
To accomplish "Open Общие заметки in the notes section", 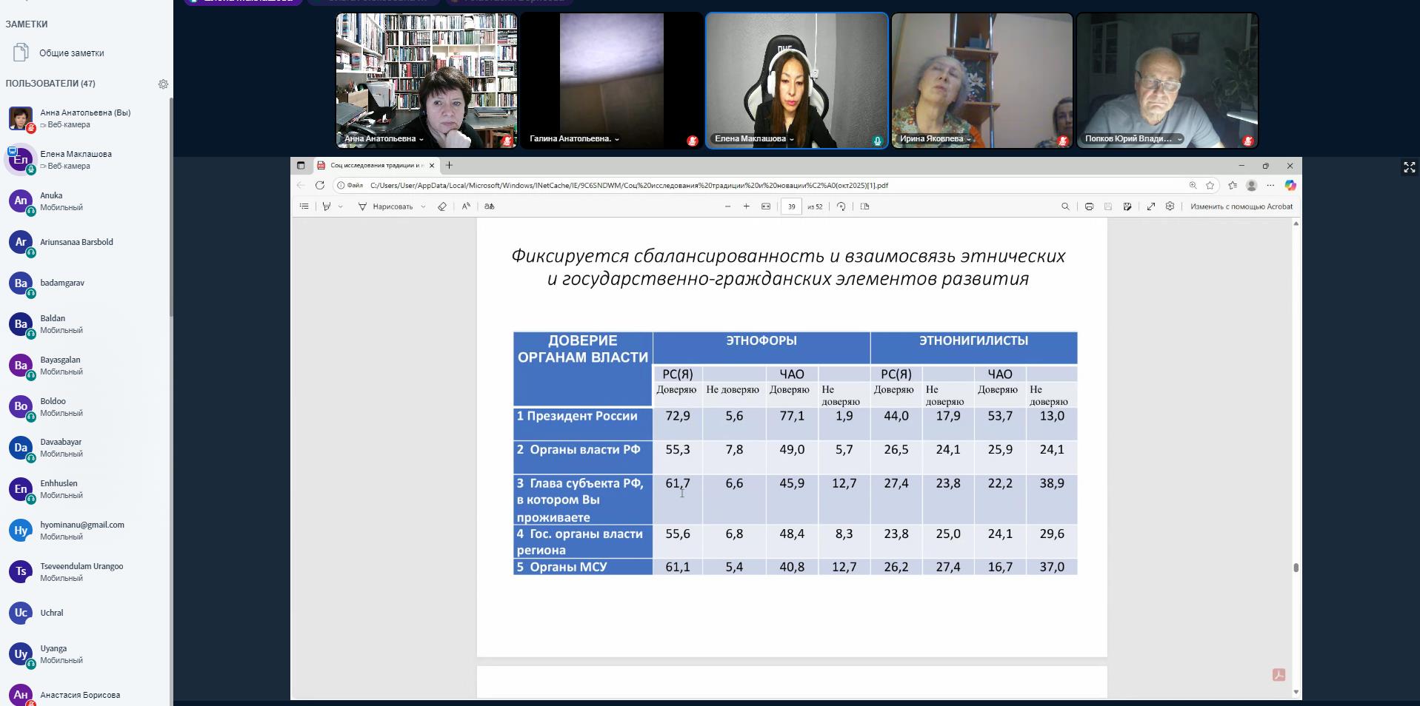I will point(71,53).
